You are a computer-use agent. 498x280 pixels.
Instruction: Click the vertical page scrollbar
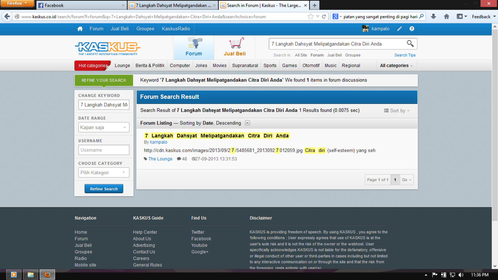(495, 124)
